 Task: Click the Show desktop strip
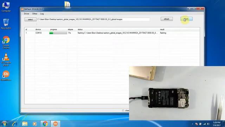[x=224, y=124]
